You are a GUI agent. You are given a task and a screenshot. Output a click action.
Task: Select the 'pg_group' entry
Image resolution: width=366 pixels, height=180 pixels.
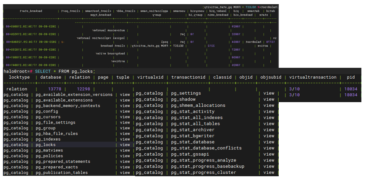click(45, 128)
